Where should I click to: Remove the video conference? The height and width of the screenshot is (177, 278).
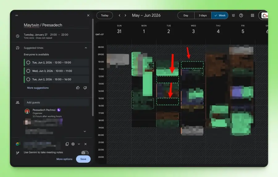(x=86, y=144)
